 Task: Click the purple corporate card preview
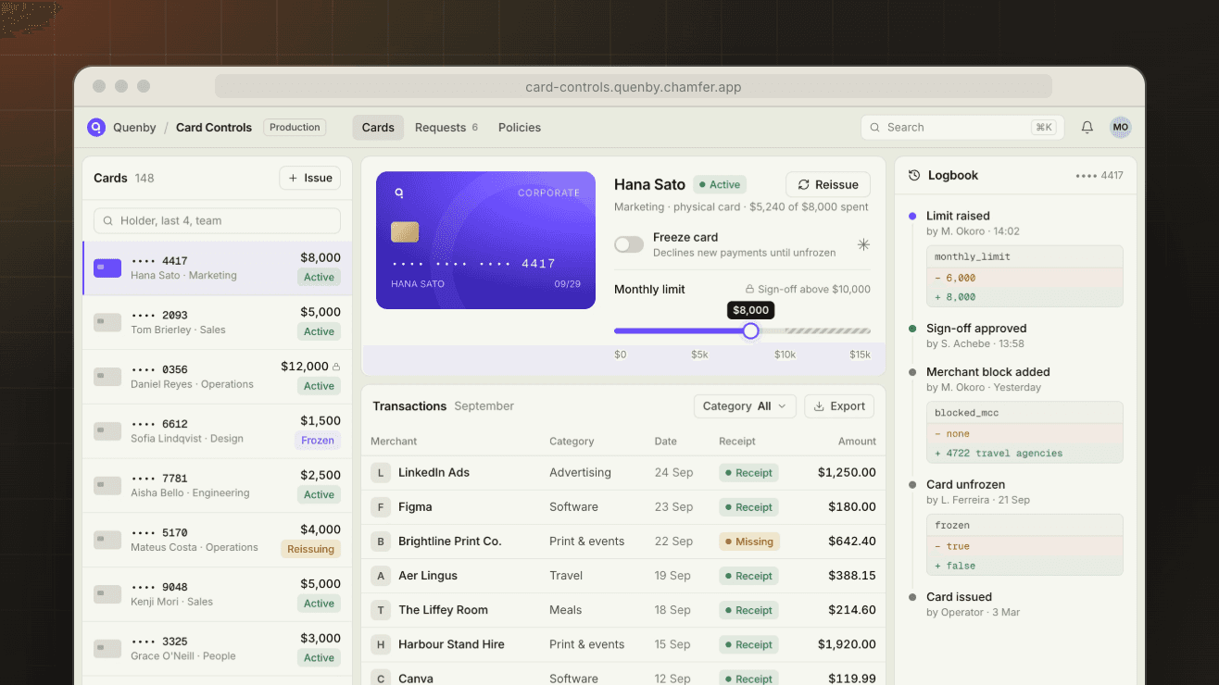(485, 241)
